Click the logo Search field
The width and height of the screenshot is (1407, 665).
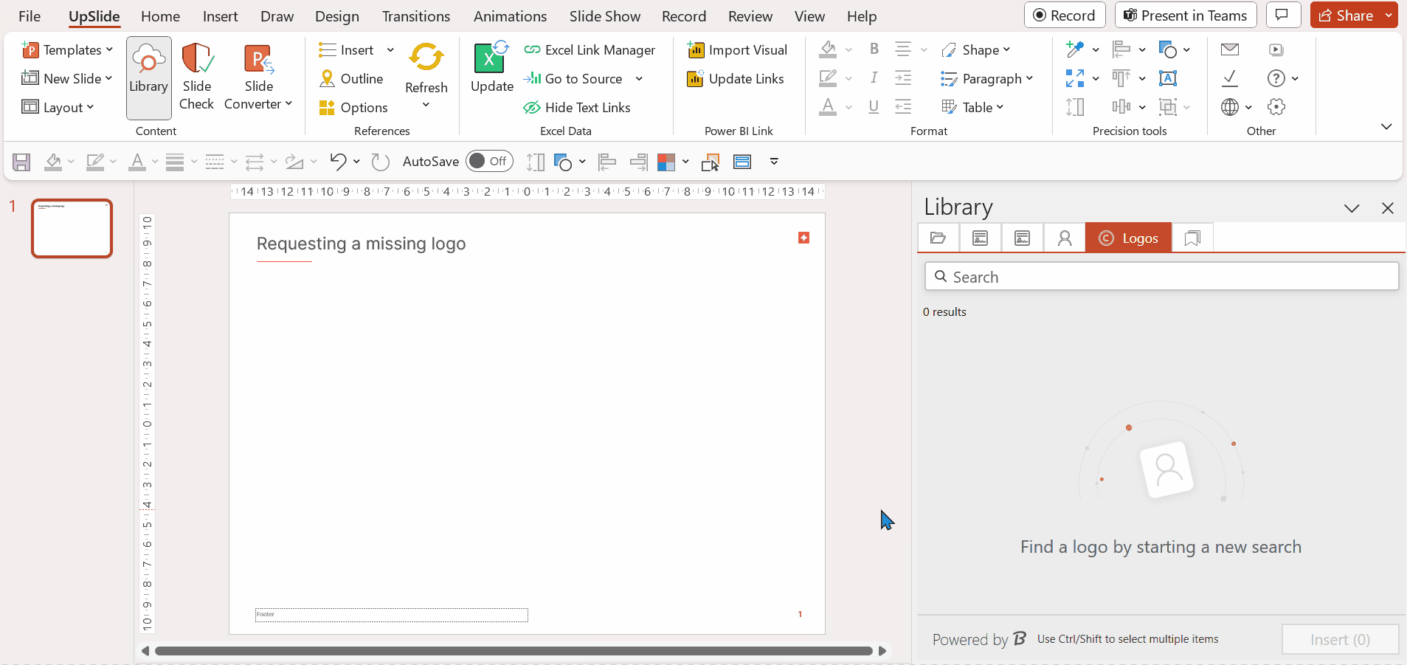point(1161,277)
